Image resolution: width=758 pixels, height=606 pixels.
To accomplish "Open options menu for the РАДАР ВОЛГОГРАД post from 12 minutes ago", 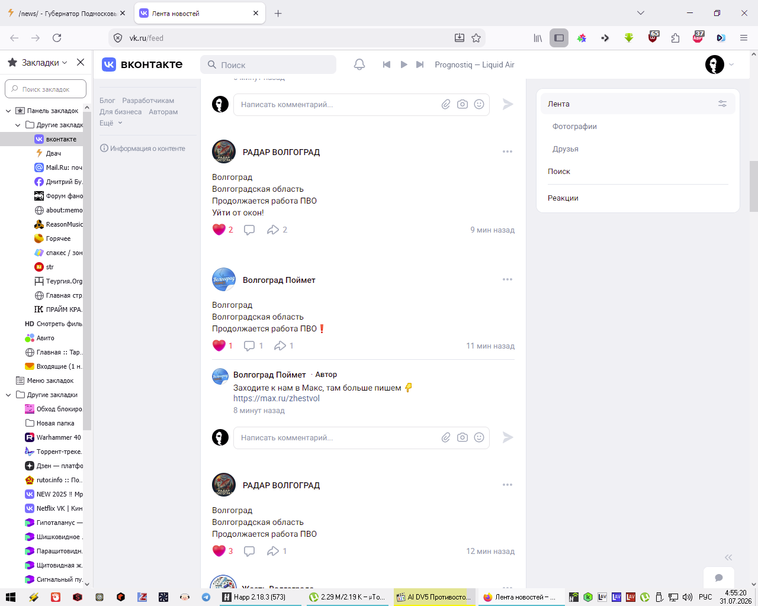I will 508,485.
